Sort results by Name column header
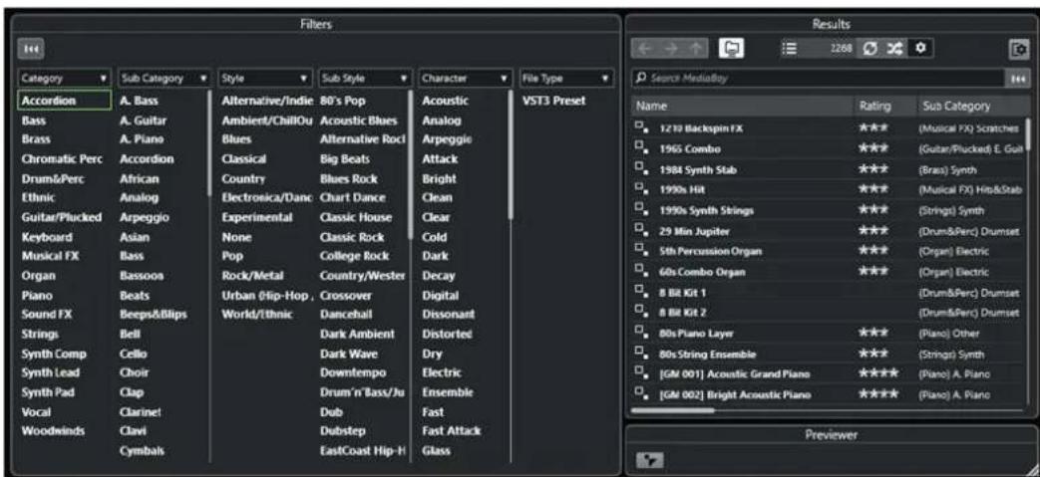The image size is (1040, 477). [x=742, y=106]
